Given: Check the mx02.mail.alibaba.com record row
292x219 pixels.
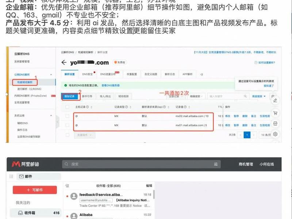Looking at the screenshot, I should point(67,116).
